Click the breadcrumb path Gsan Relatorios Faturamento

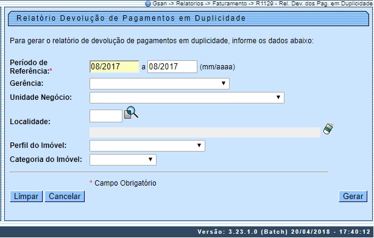click(262, 4)
